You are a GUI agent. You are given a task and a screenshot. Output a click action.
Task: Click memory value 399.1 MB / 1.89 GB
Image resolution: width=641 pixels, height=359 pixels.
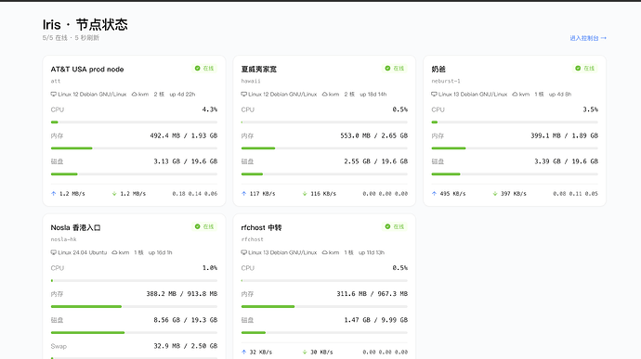[x=564, y=135]
